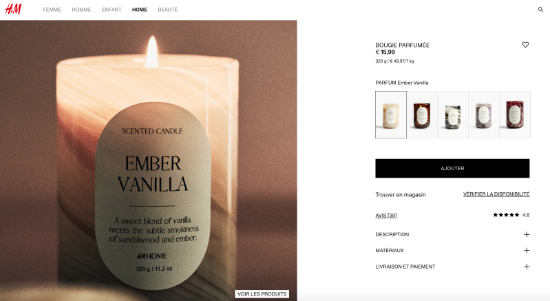Expand Livraison et paiement plus icon

(527, 267)
